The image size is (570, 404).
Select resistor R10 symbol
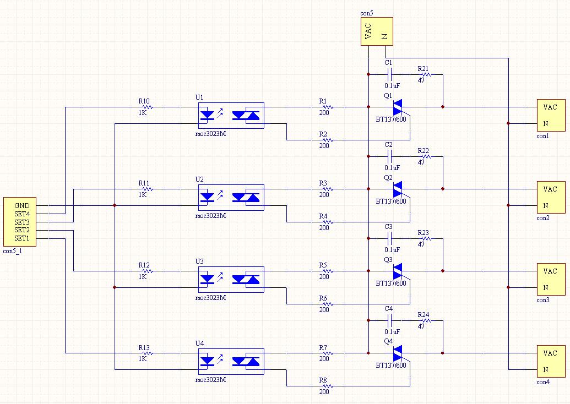147,107
